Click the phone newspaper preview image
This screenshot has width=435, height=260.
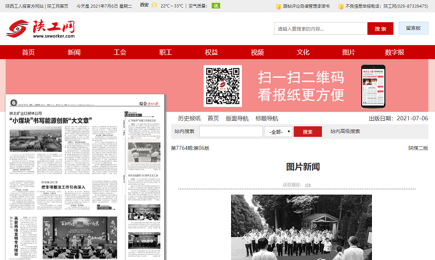373,86
